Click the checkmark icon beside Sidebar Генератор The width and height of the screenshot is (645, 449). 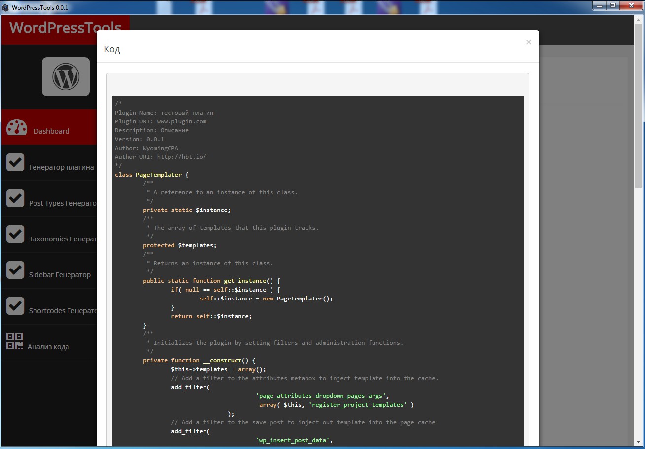(x=15, y=270)
